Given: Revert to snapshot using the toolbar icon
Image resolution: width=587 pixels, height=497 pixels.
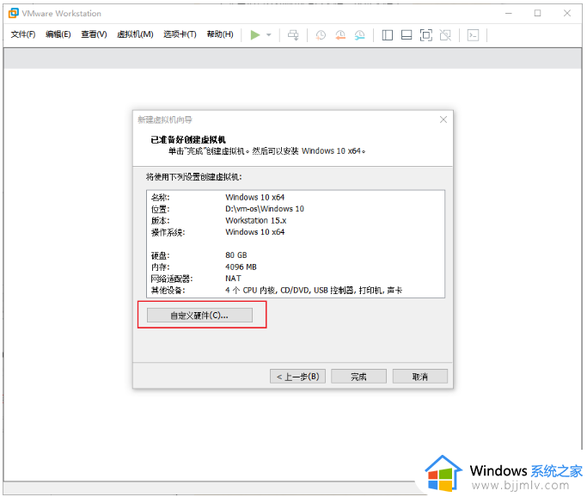Looking at the screenshot, I should pos(340,35).
